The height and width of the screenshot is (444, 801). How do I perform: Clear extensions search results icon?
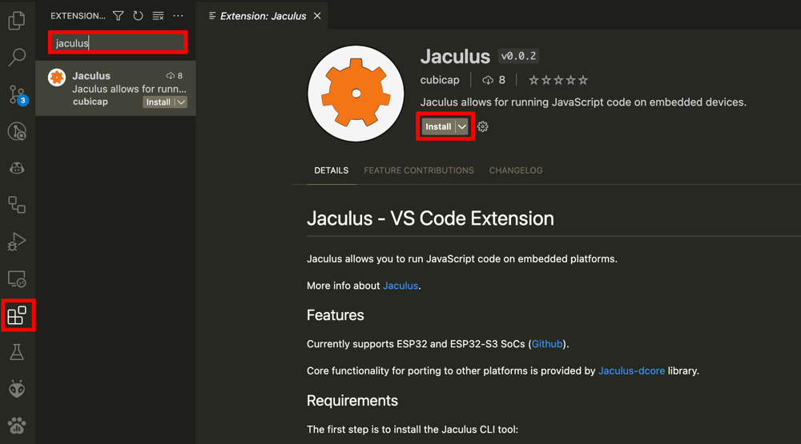pyautogui.click(x=158, y=16)
